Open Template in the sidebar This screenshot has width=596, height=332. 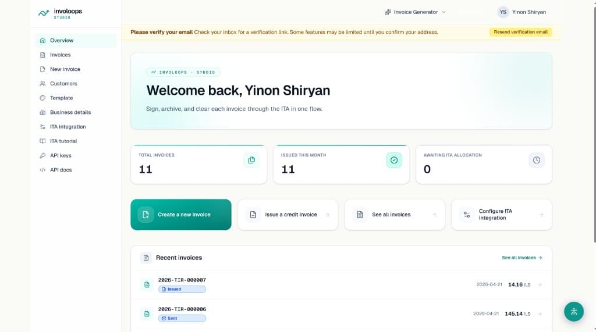coord(76,98)
